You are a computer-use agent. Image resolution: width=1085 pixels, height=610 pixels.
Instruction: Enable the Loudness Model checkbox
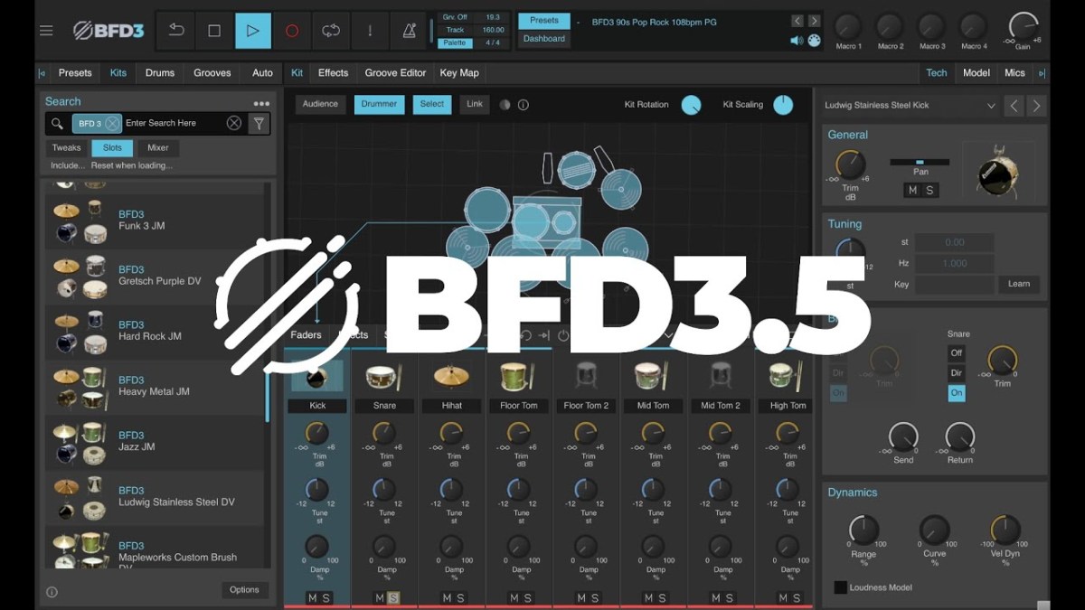pyautogui.click(x=839, y=587)
